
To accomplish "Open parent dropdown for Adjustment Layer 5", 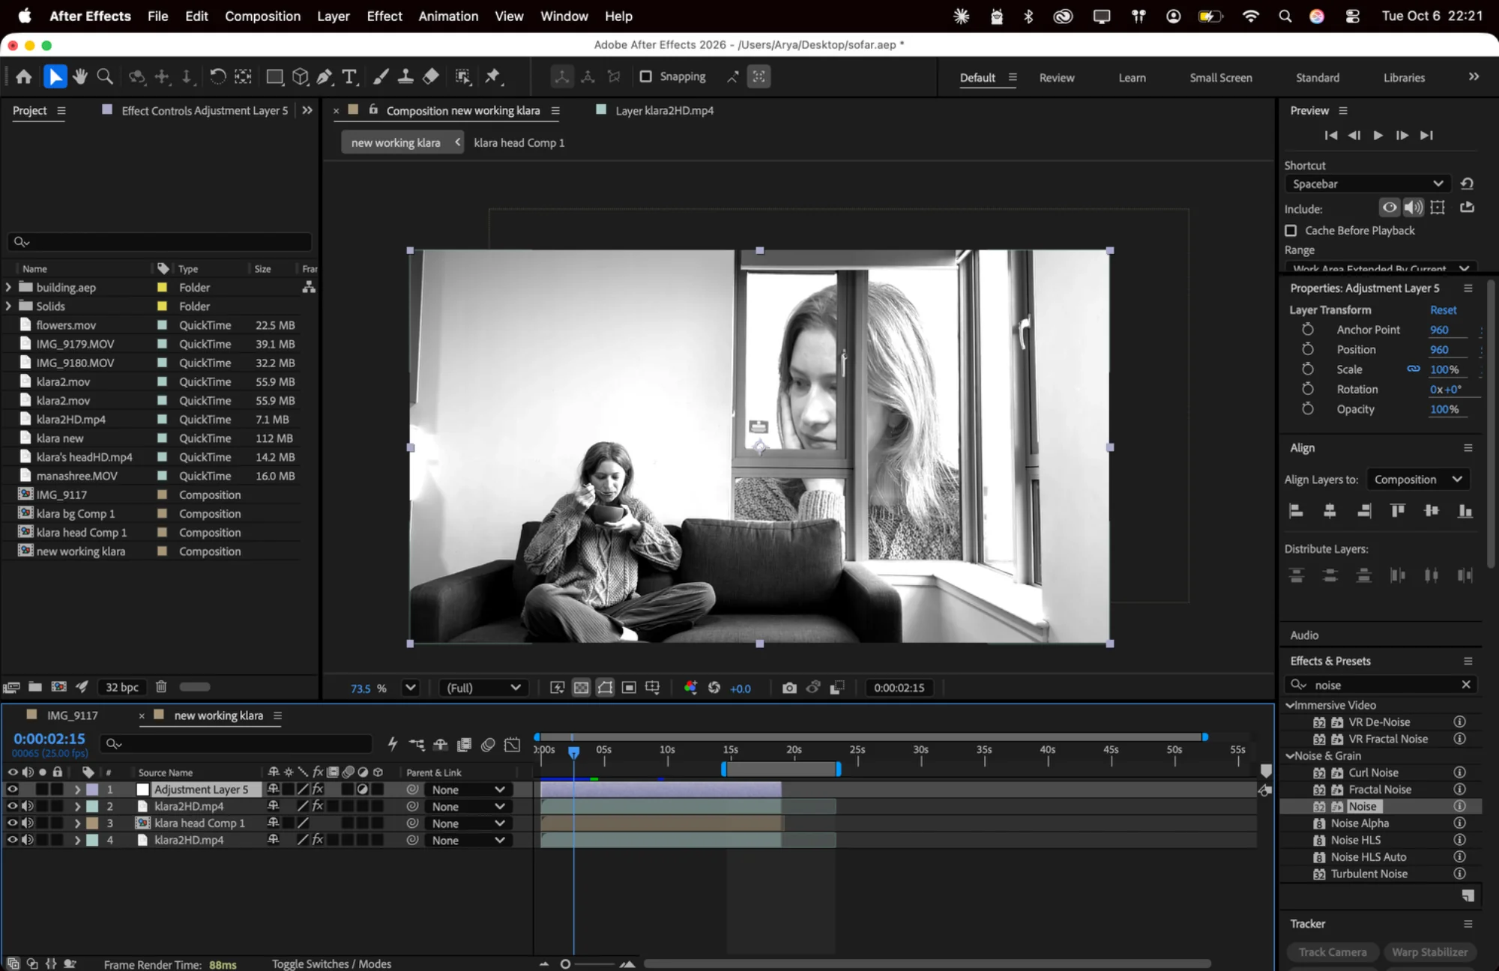I will click(x=468, y=790).
